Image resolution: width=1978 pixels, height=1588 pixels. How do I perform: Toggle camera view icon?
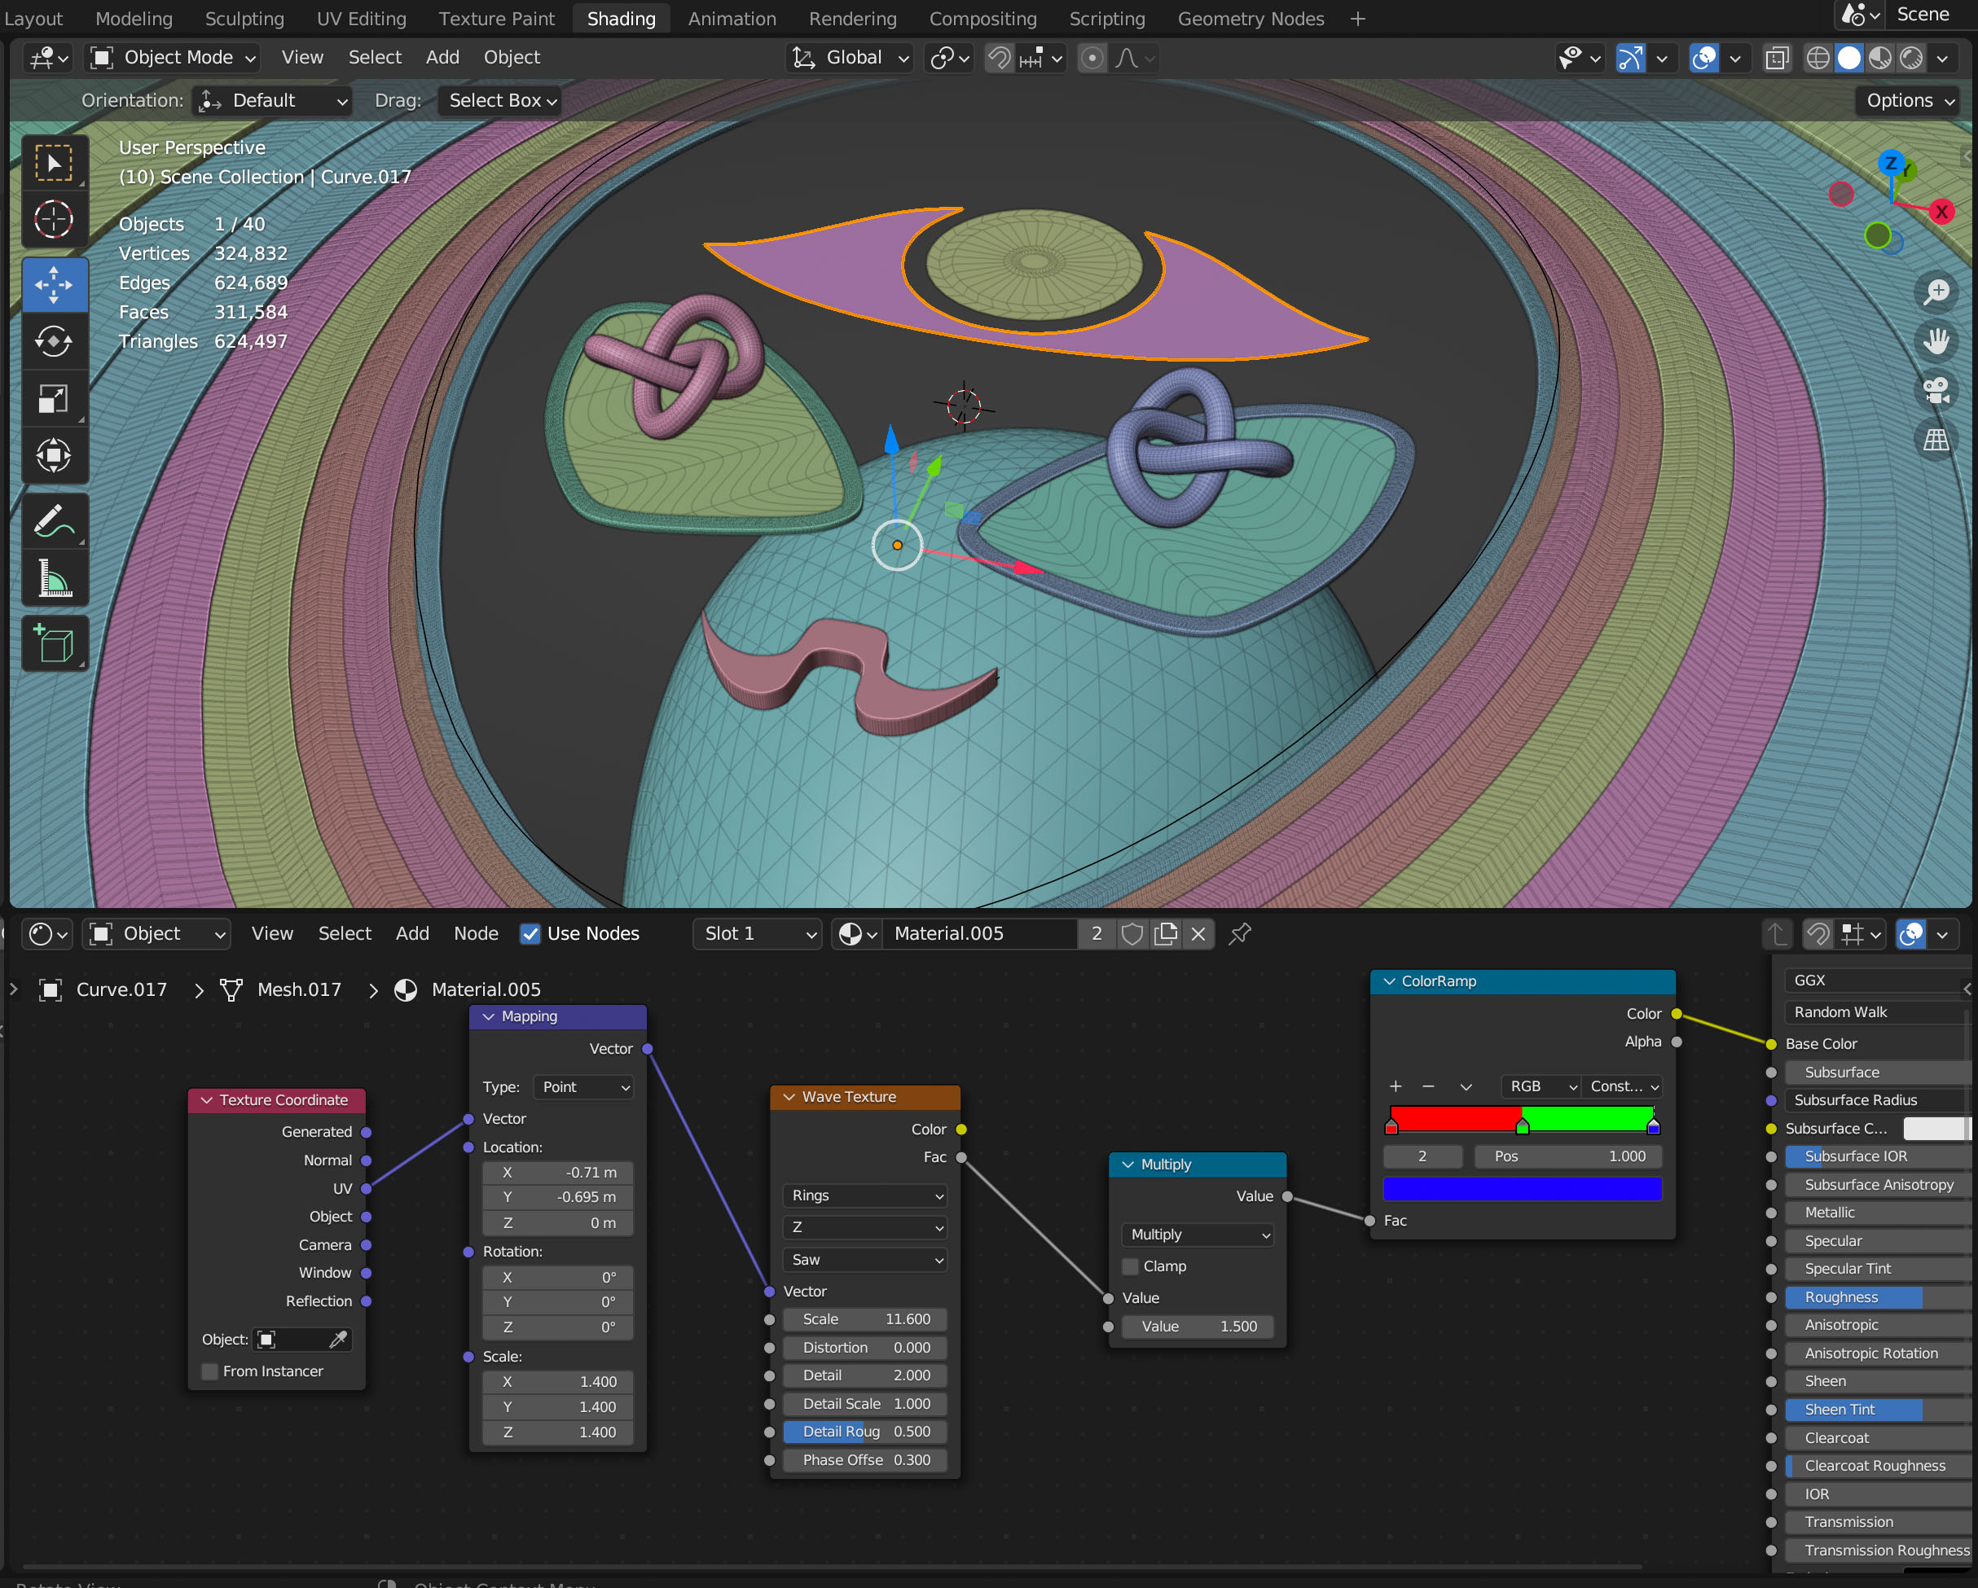[x=1936, y=392]
